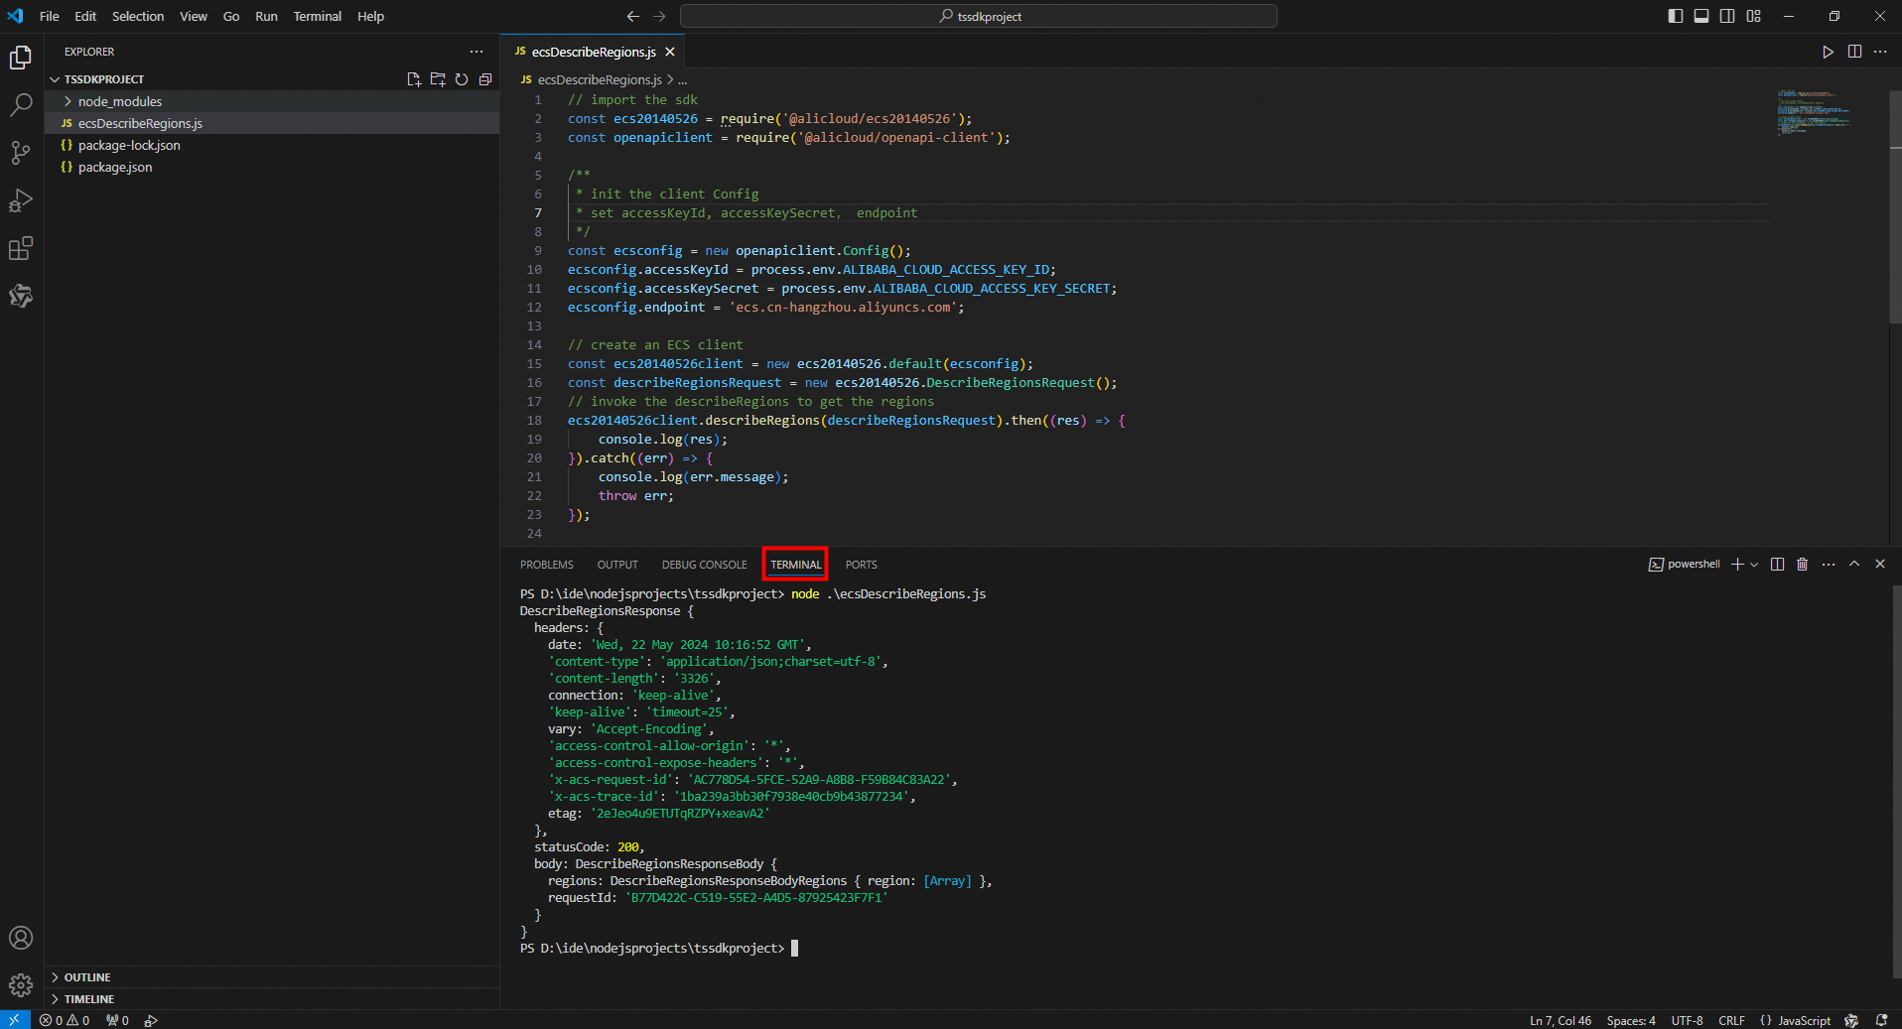1902x1029 pixels.
Task: Toggle the primary side bar visibility
Action: pyautogui.click(x=1676, y=16)
